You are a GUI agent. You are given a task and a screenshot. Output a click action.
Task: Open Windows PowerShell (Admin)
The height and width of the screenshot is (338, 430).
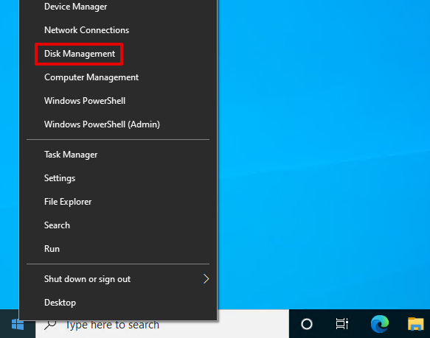click(x=118, y=124)
